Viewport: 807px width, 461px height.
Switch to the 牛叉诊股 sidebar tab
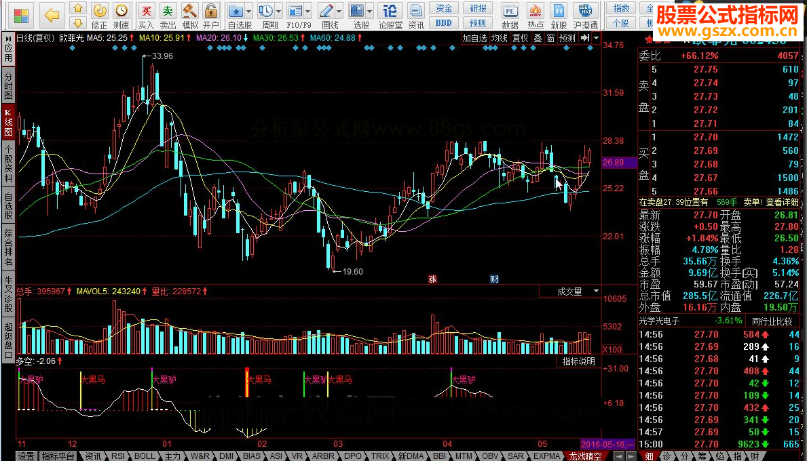[x=8, y=294]
